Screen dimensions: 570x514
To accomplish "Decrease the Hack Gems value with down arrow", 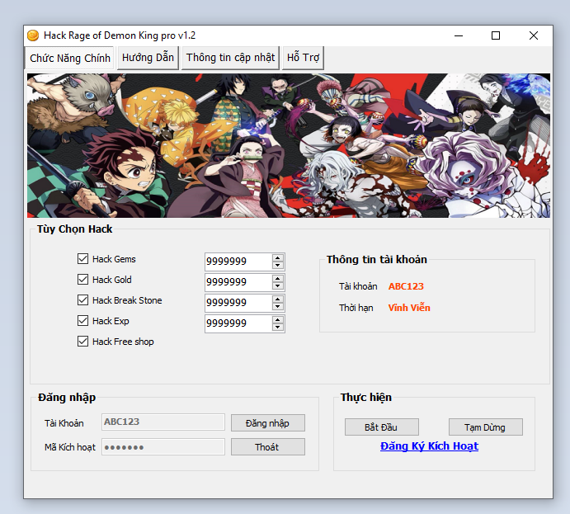I will tap(278, 266).
